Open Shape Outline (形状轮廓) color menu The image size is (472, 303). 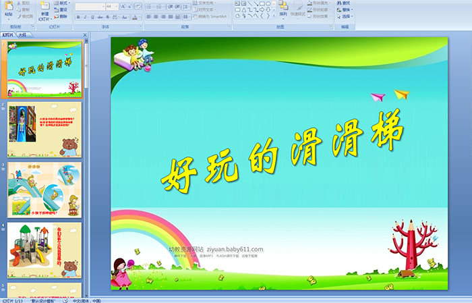click(x=320, y=9)
